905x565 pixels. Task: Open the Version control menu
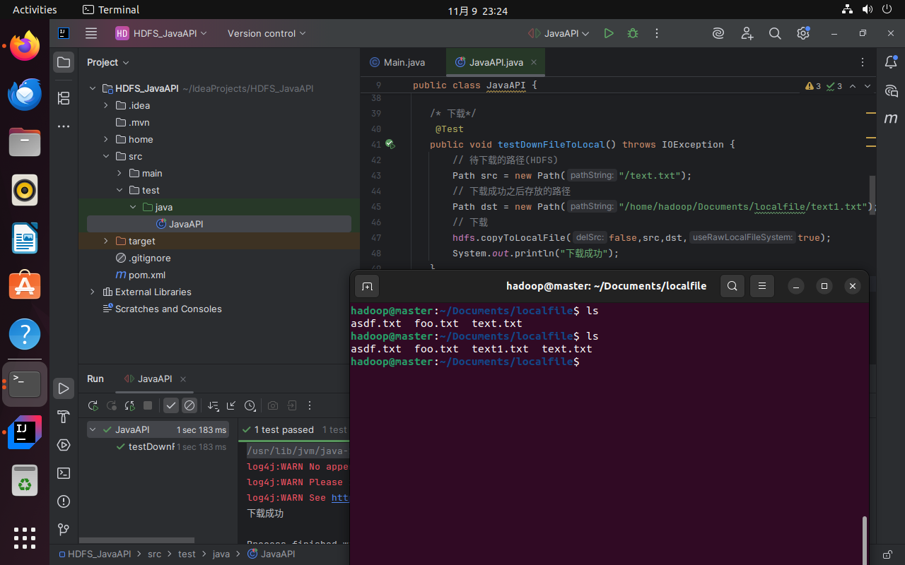coord(267,33)
